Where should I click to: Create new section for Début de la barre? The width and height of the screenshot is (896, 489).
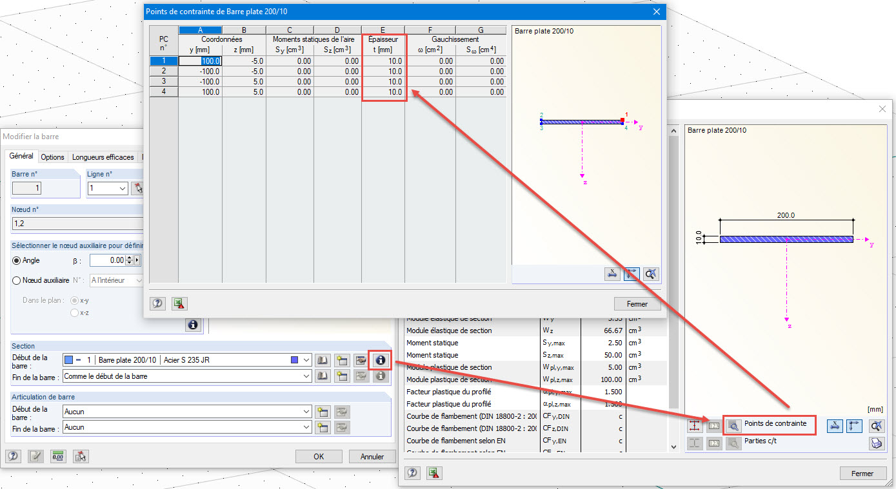point(342,360)
